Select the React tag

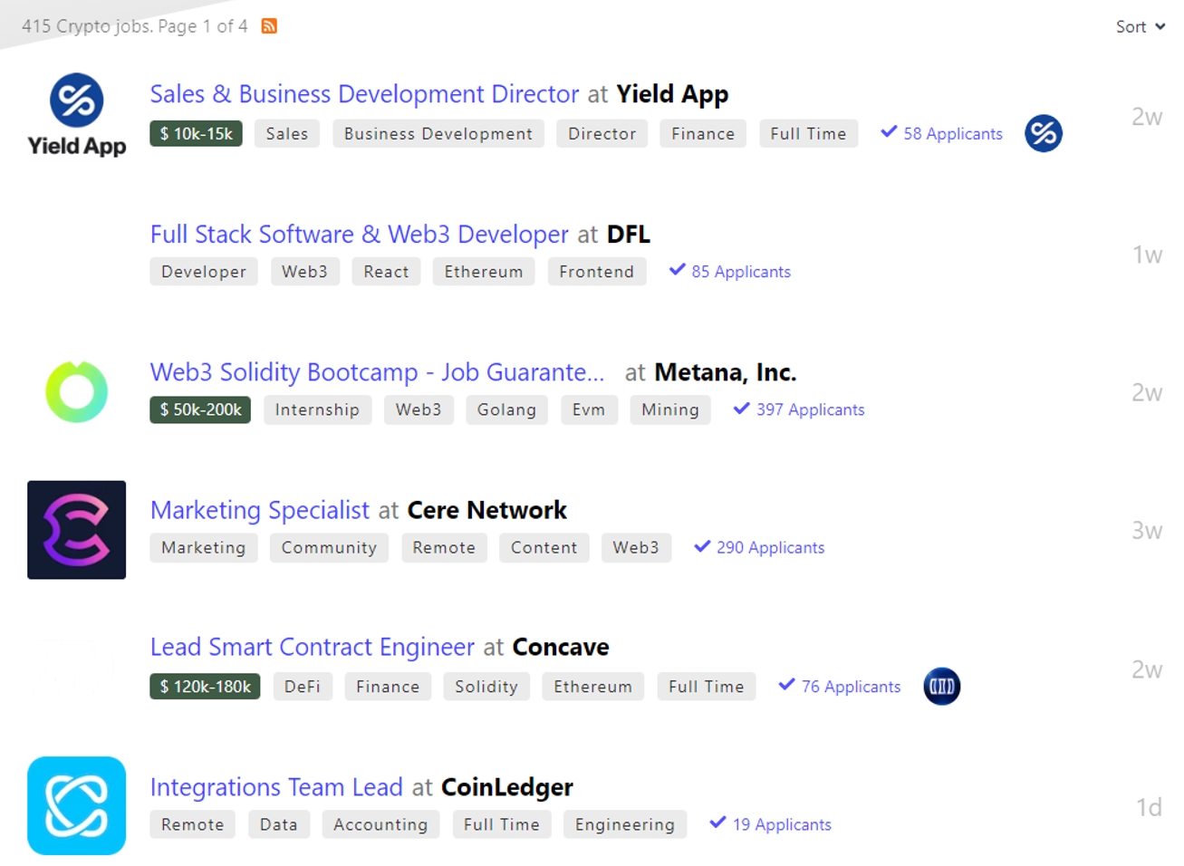[386, 272]
